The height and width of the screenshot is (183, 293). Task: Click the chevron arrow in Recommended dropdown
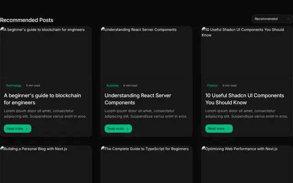point(288,19)
